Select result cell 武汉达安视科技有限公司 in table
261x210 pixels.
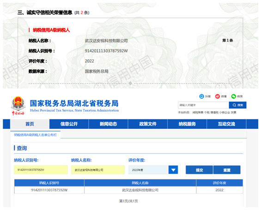click(140, 190)
